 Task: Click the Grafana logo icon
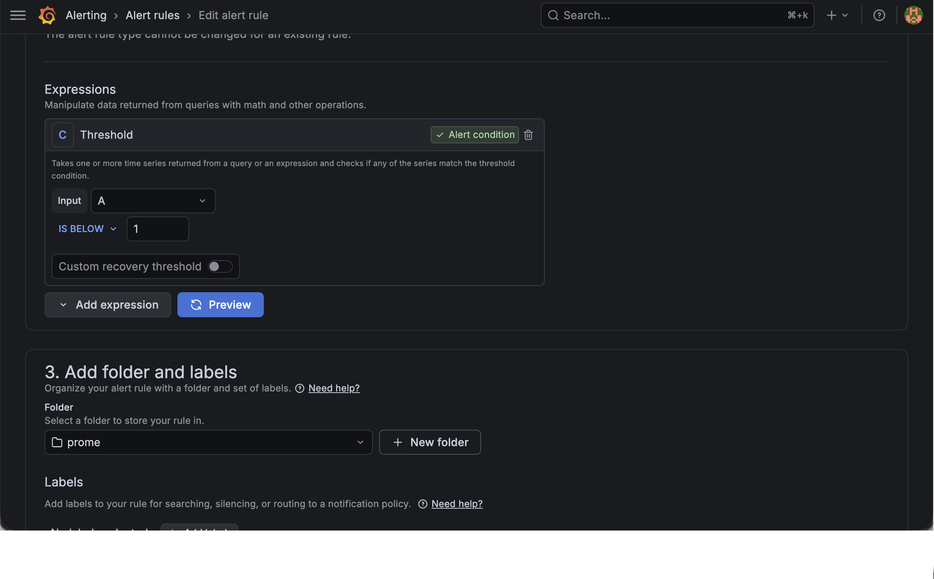(x=47, y=15)
